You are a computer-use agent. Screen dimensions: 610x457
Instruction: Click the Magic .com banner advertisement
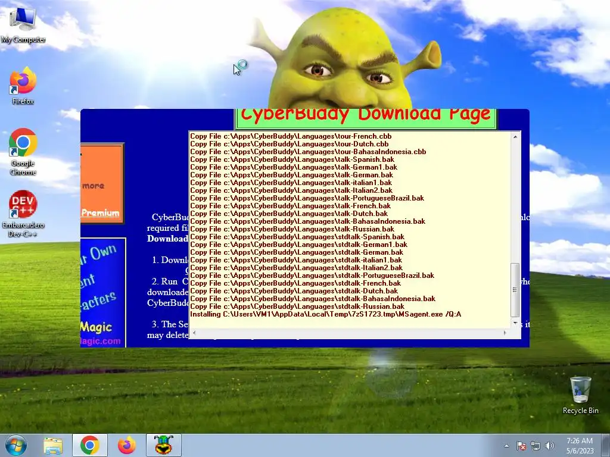[103, 293]
